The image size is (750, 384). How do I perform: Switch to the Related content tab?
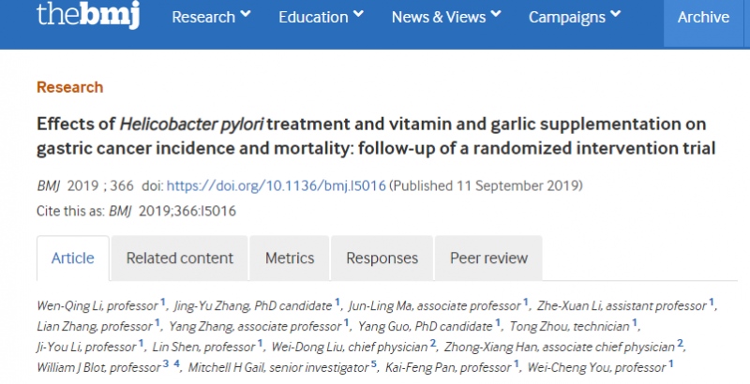(179, 258)
